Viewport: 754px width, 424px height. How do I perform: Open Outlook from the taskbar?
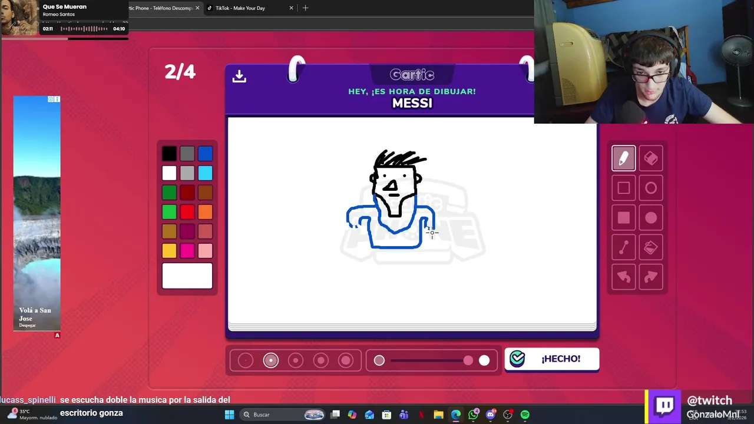(x=369, y=415)
